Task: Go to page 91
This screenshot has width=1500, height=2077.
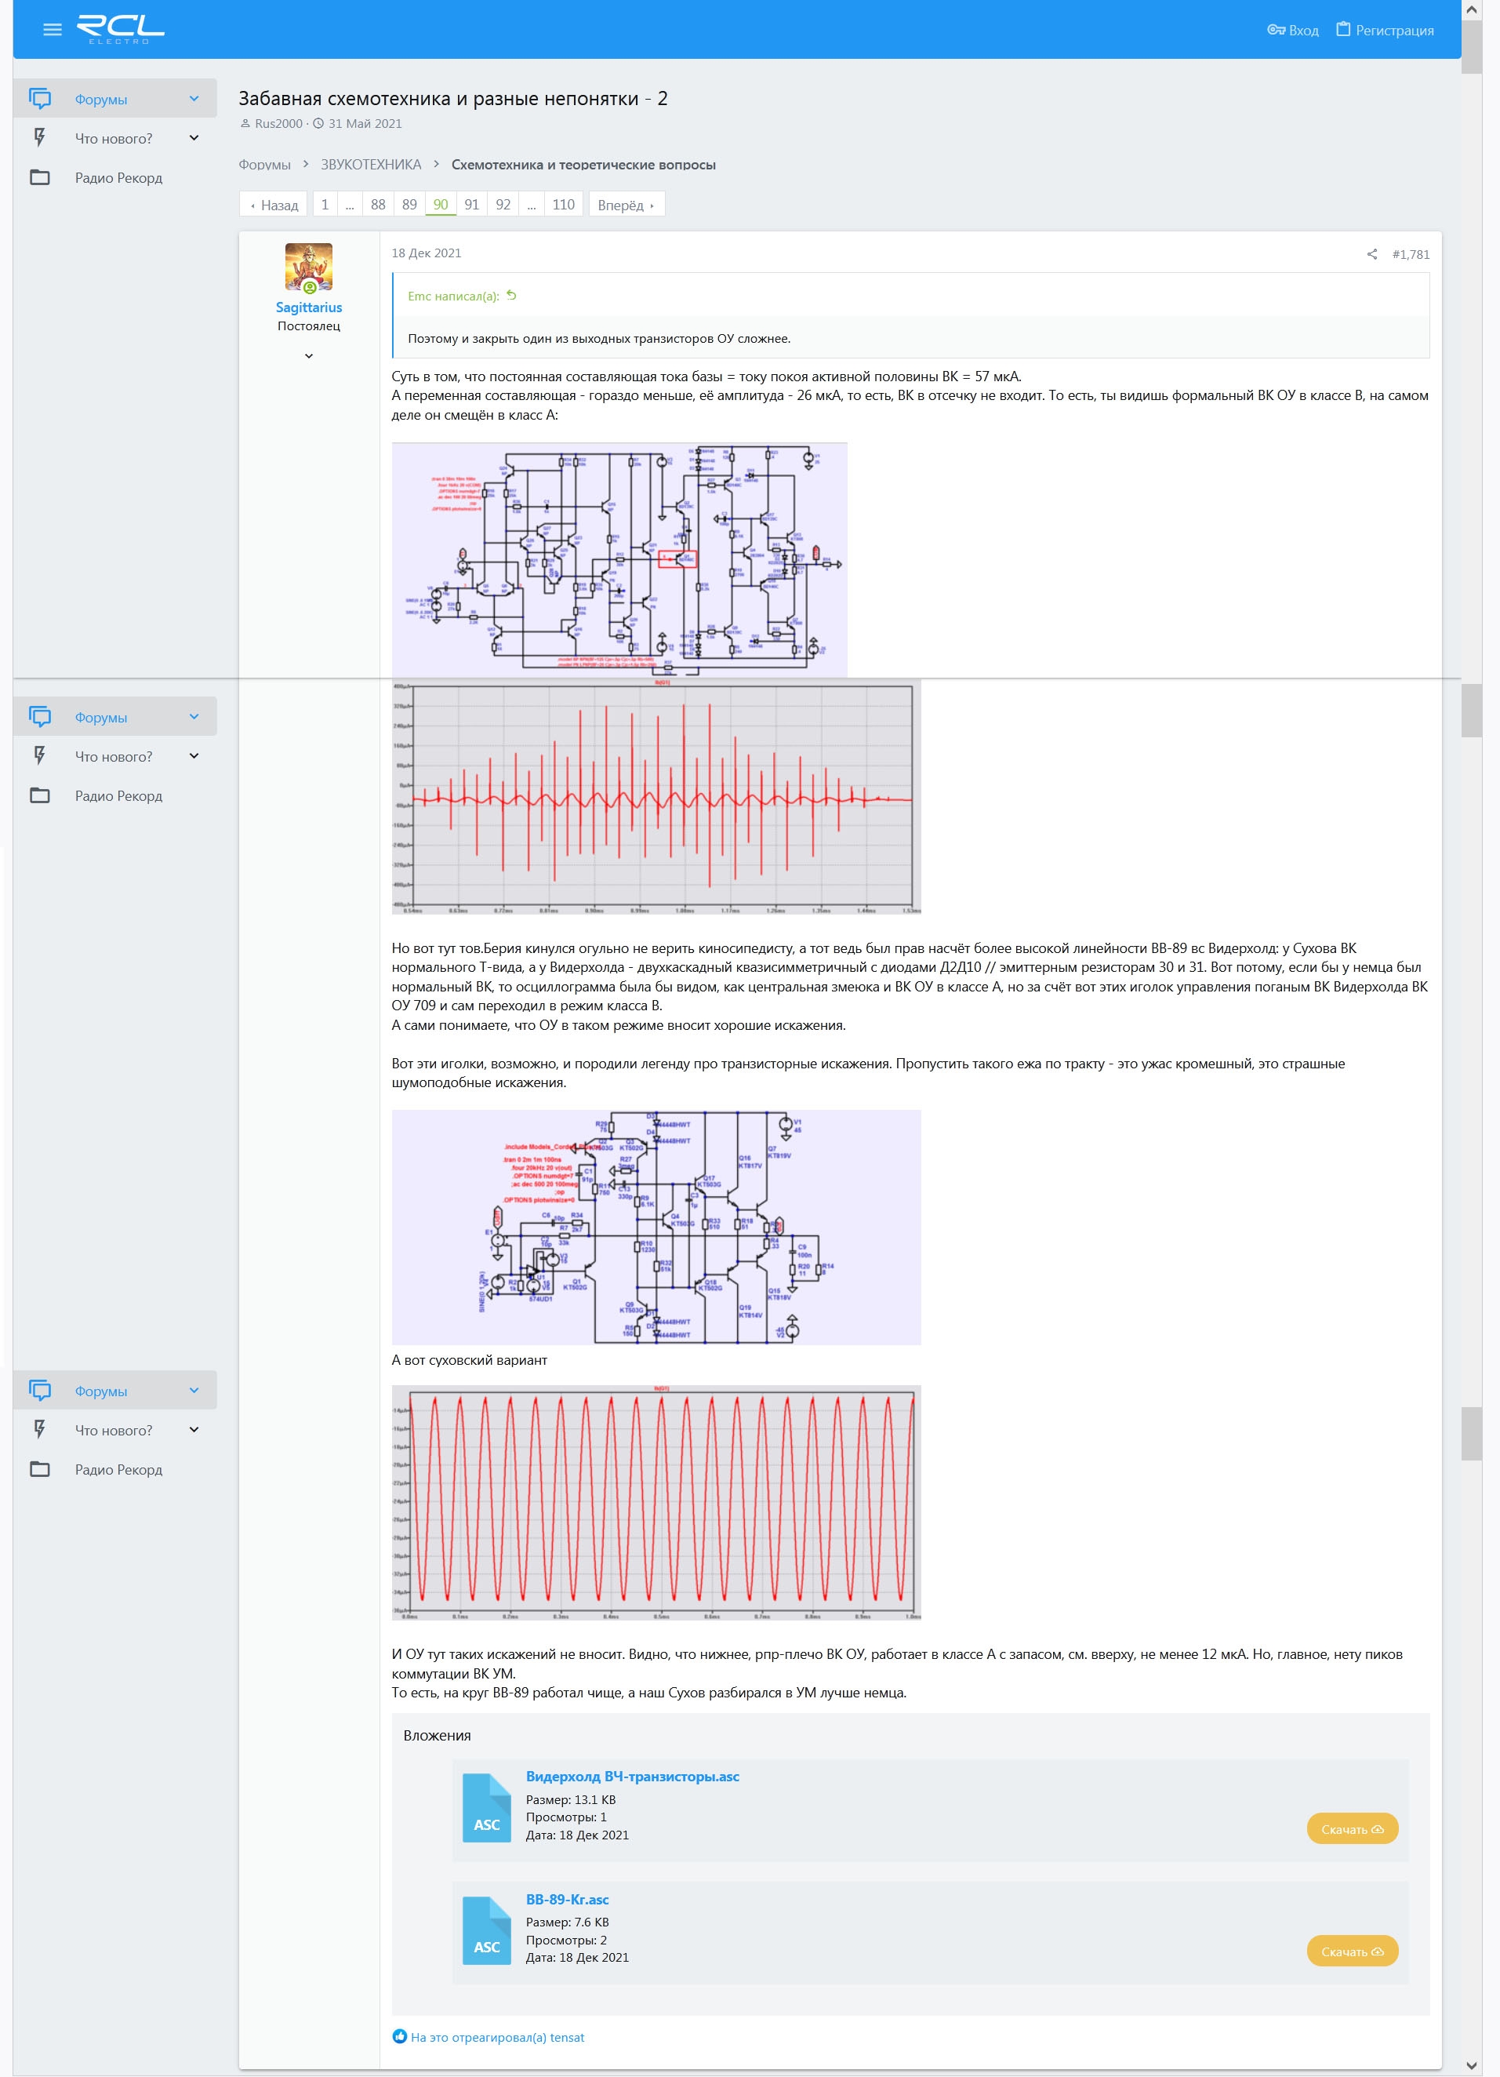Action: [471, 204]
